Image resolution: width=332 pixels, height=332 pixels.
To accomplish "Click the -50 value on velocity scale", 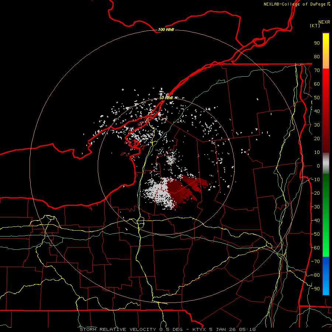I will pos(315,234).
